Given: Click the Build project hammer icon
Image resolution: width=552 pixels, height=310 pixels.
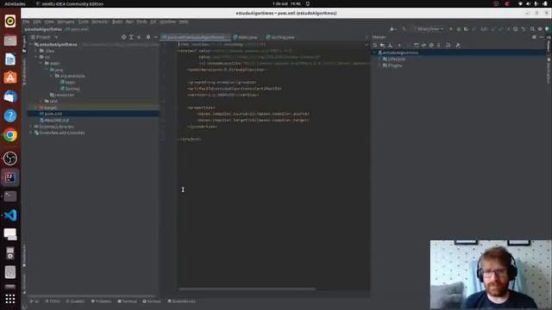Looking at the screenshot, I should point(405,29).
